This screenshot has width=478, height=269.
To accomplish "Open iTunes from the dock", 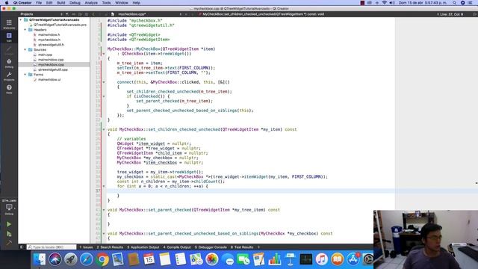I will (321, 259).
